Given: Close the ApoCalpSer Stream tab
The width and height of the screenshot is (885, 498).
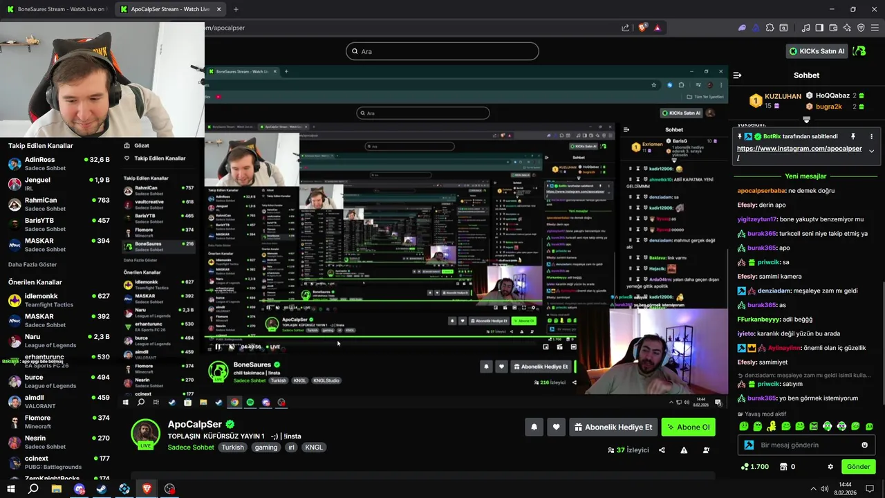Looking at the screenshot, I should (219, 9).
